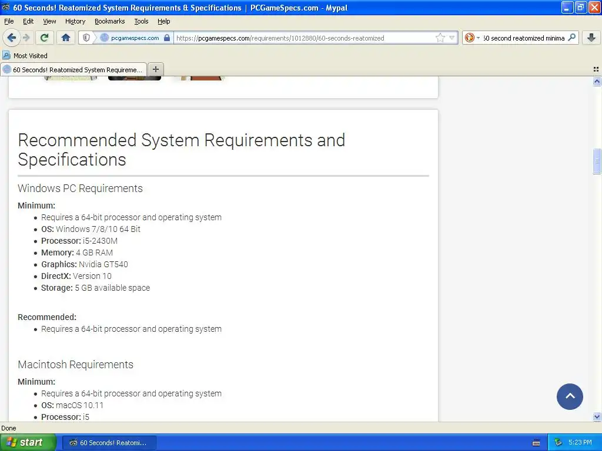The height and width of the screenshot is (451, 602).
Task: Click 'DirectX: Version 10' line
Action: pyautogui.click(x=76, y=276)
